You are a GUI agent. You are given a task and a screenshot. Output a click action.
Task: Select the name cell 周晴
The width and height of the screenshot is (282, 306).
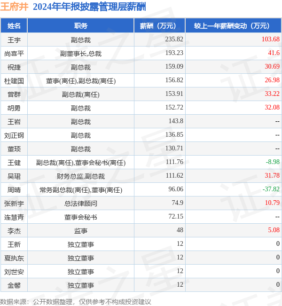coord(14,190)
